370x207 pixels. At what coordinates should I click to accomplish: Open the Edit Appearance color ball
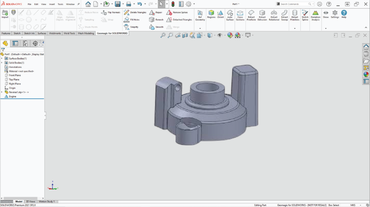(x=229, y=35)
